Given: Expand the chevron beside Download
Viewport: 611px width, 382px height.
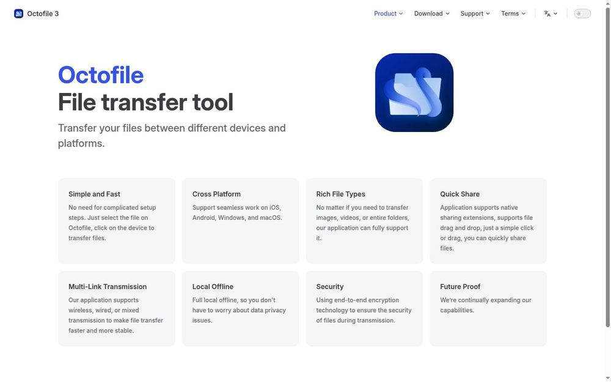Looking at the screenshot, I should pos(447,13).
